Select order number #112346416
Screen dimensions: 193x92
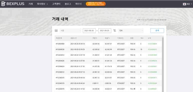click(60, 78)
